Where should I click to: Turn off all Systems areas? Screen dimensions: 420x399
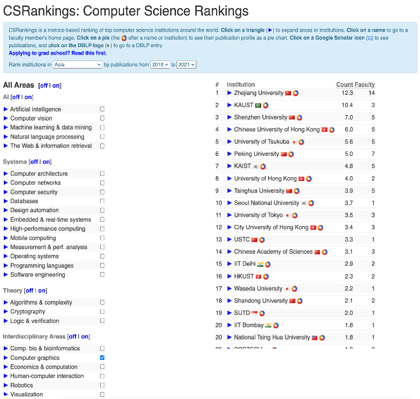pyautogui.click(x=34, y=162)
